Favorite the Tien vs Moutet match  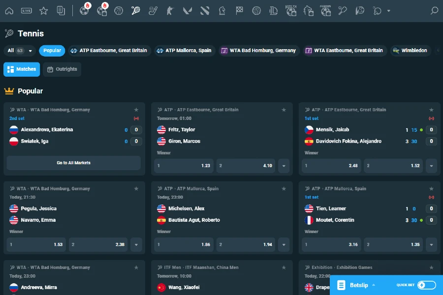click(x=431, y=189)
